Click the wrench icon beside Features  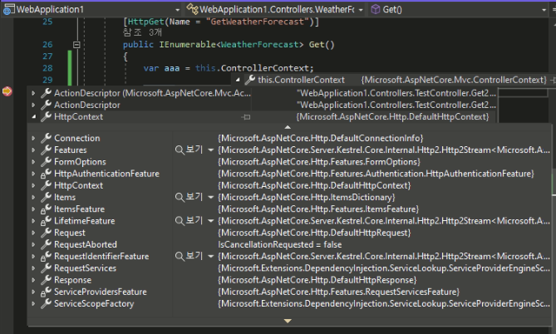(46, 150)
